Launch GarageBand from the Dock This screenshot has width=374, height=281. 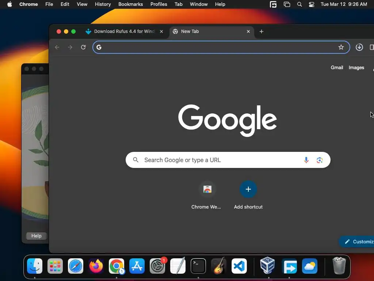tap(219, 266)
